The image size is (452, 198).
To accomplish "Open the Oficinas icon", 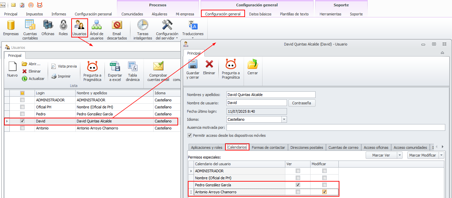I will point(48,28).
